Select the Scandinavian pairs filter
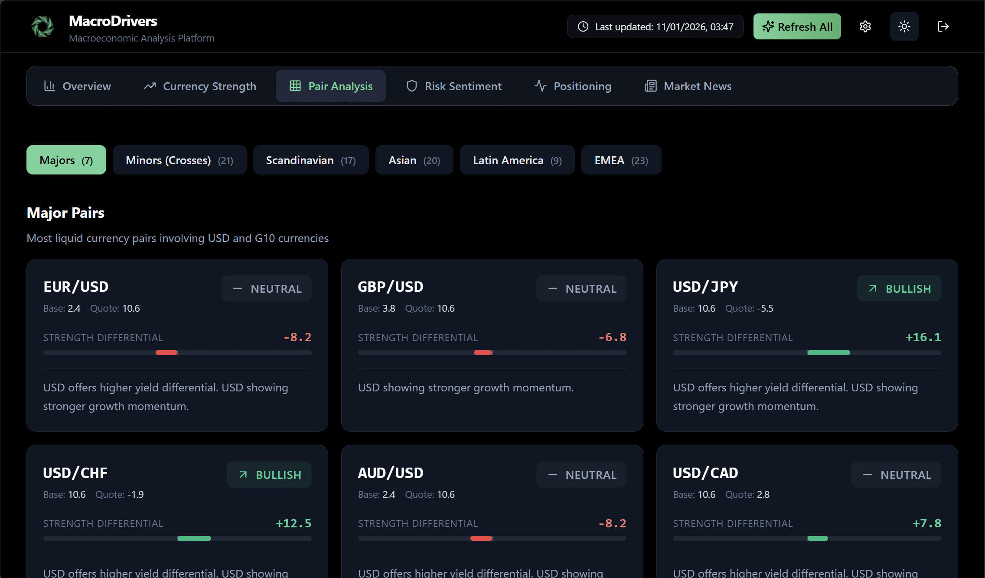The width and height of the screenshot is (985, 578). 310,160
